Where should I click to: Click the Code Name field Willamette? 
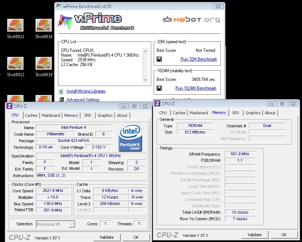click(x=55, y=134)
